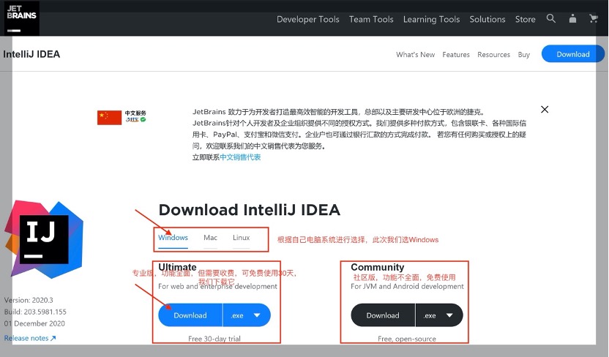Switch to the Linux tab
The height and width of the screenshot is (357, 609).
[241, 238]
